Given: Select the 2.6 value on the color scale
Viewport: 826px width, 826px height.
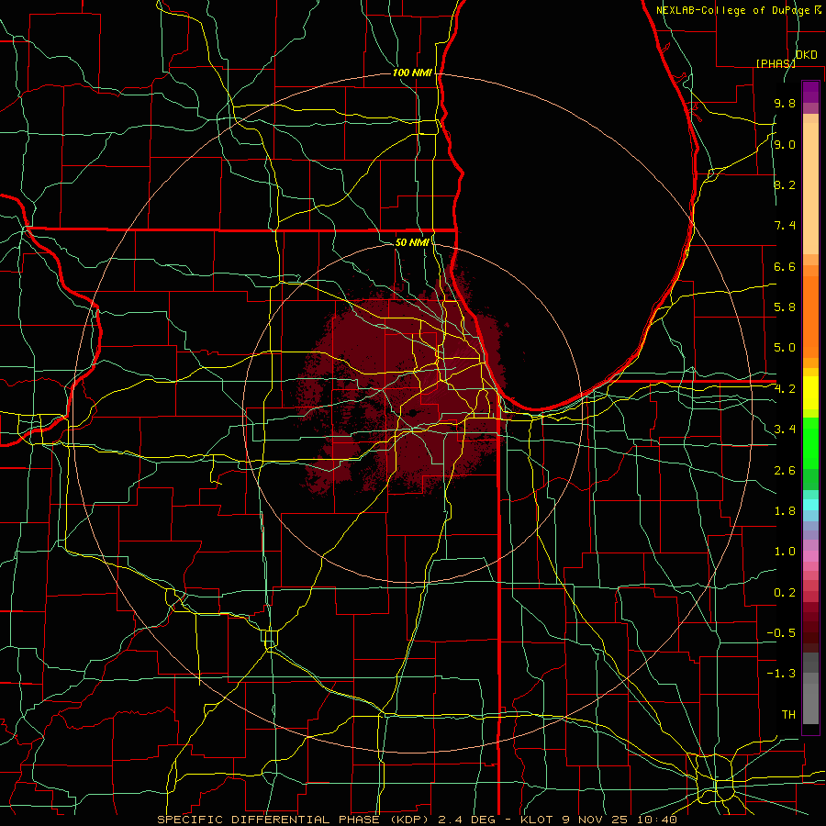Looking at the screenshot, I should 785,470.
